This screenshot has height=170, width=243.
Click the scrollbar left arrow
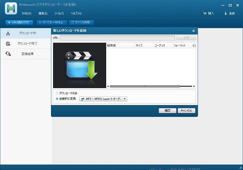pos(108,86)
